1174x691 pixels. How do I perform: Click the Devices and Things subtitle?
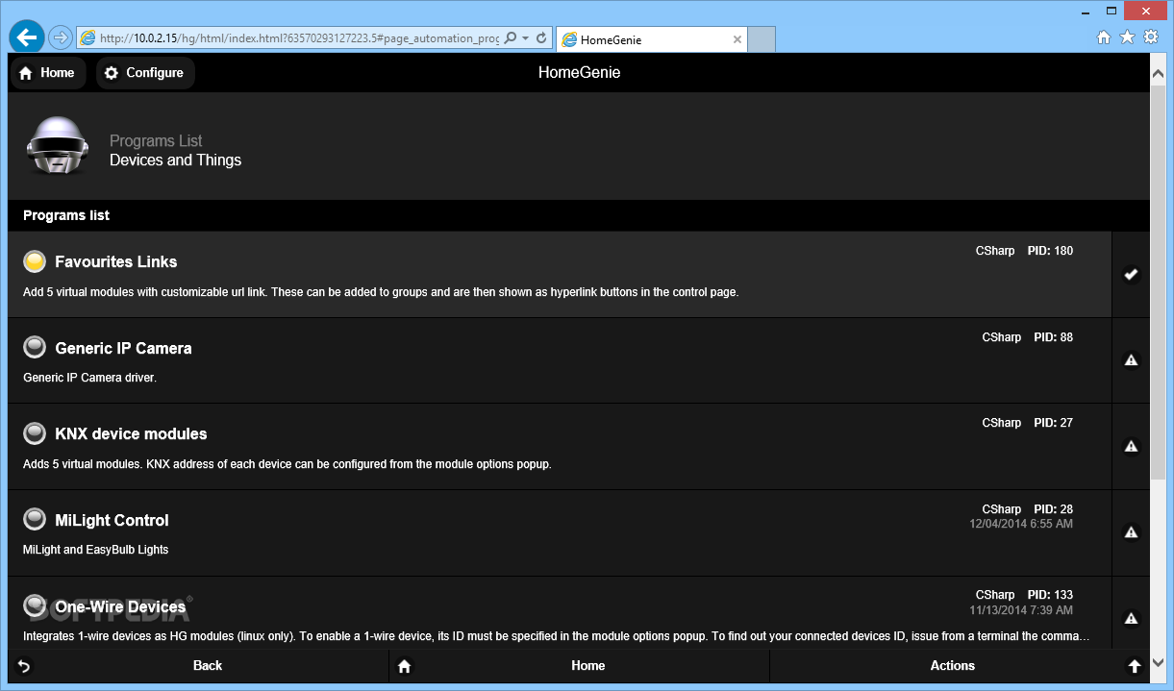click(175, 160)
